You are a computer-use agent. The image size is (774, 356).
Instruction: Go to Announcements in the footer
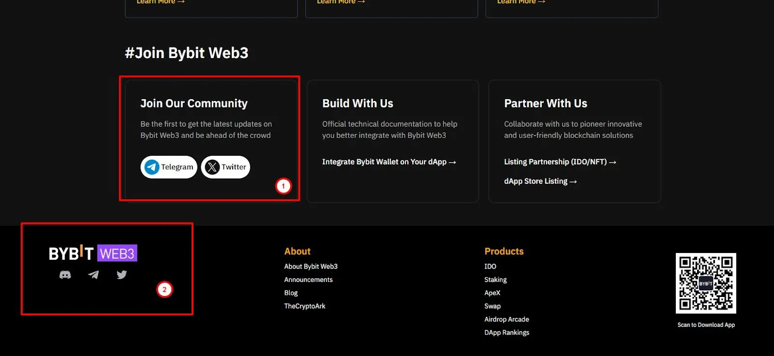click(x=309, y=280)
